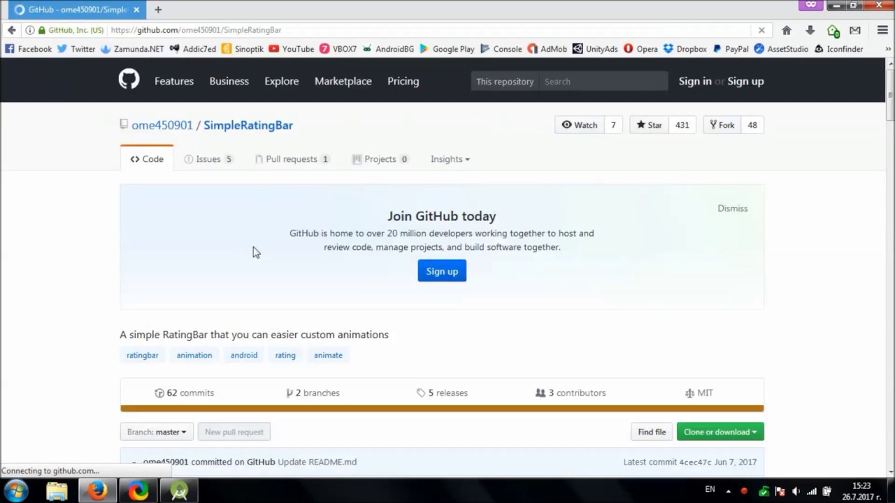This screenshot has height=503, width=895.
Task: Open the Pull requests tab
Action: click(292, 159)
